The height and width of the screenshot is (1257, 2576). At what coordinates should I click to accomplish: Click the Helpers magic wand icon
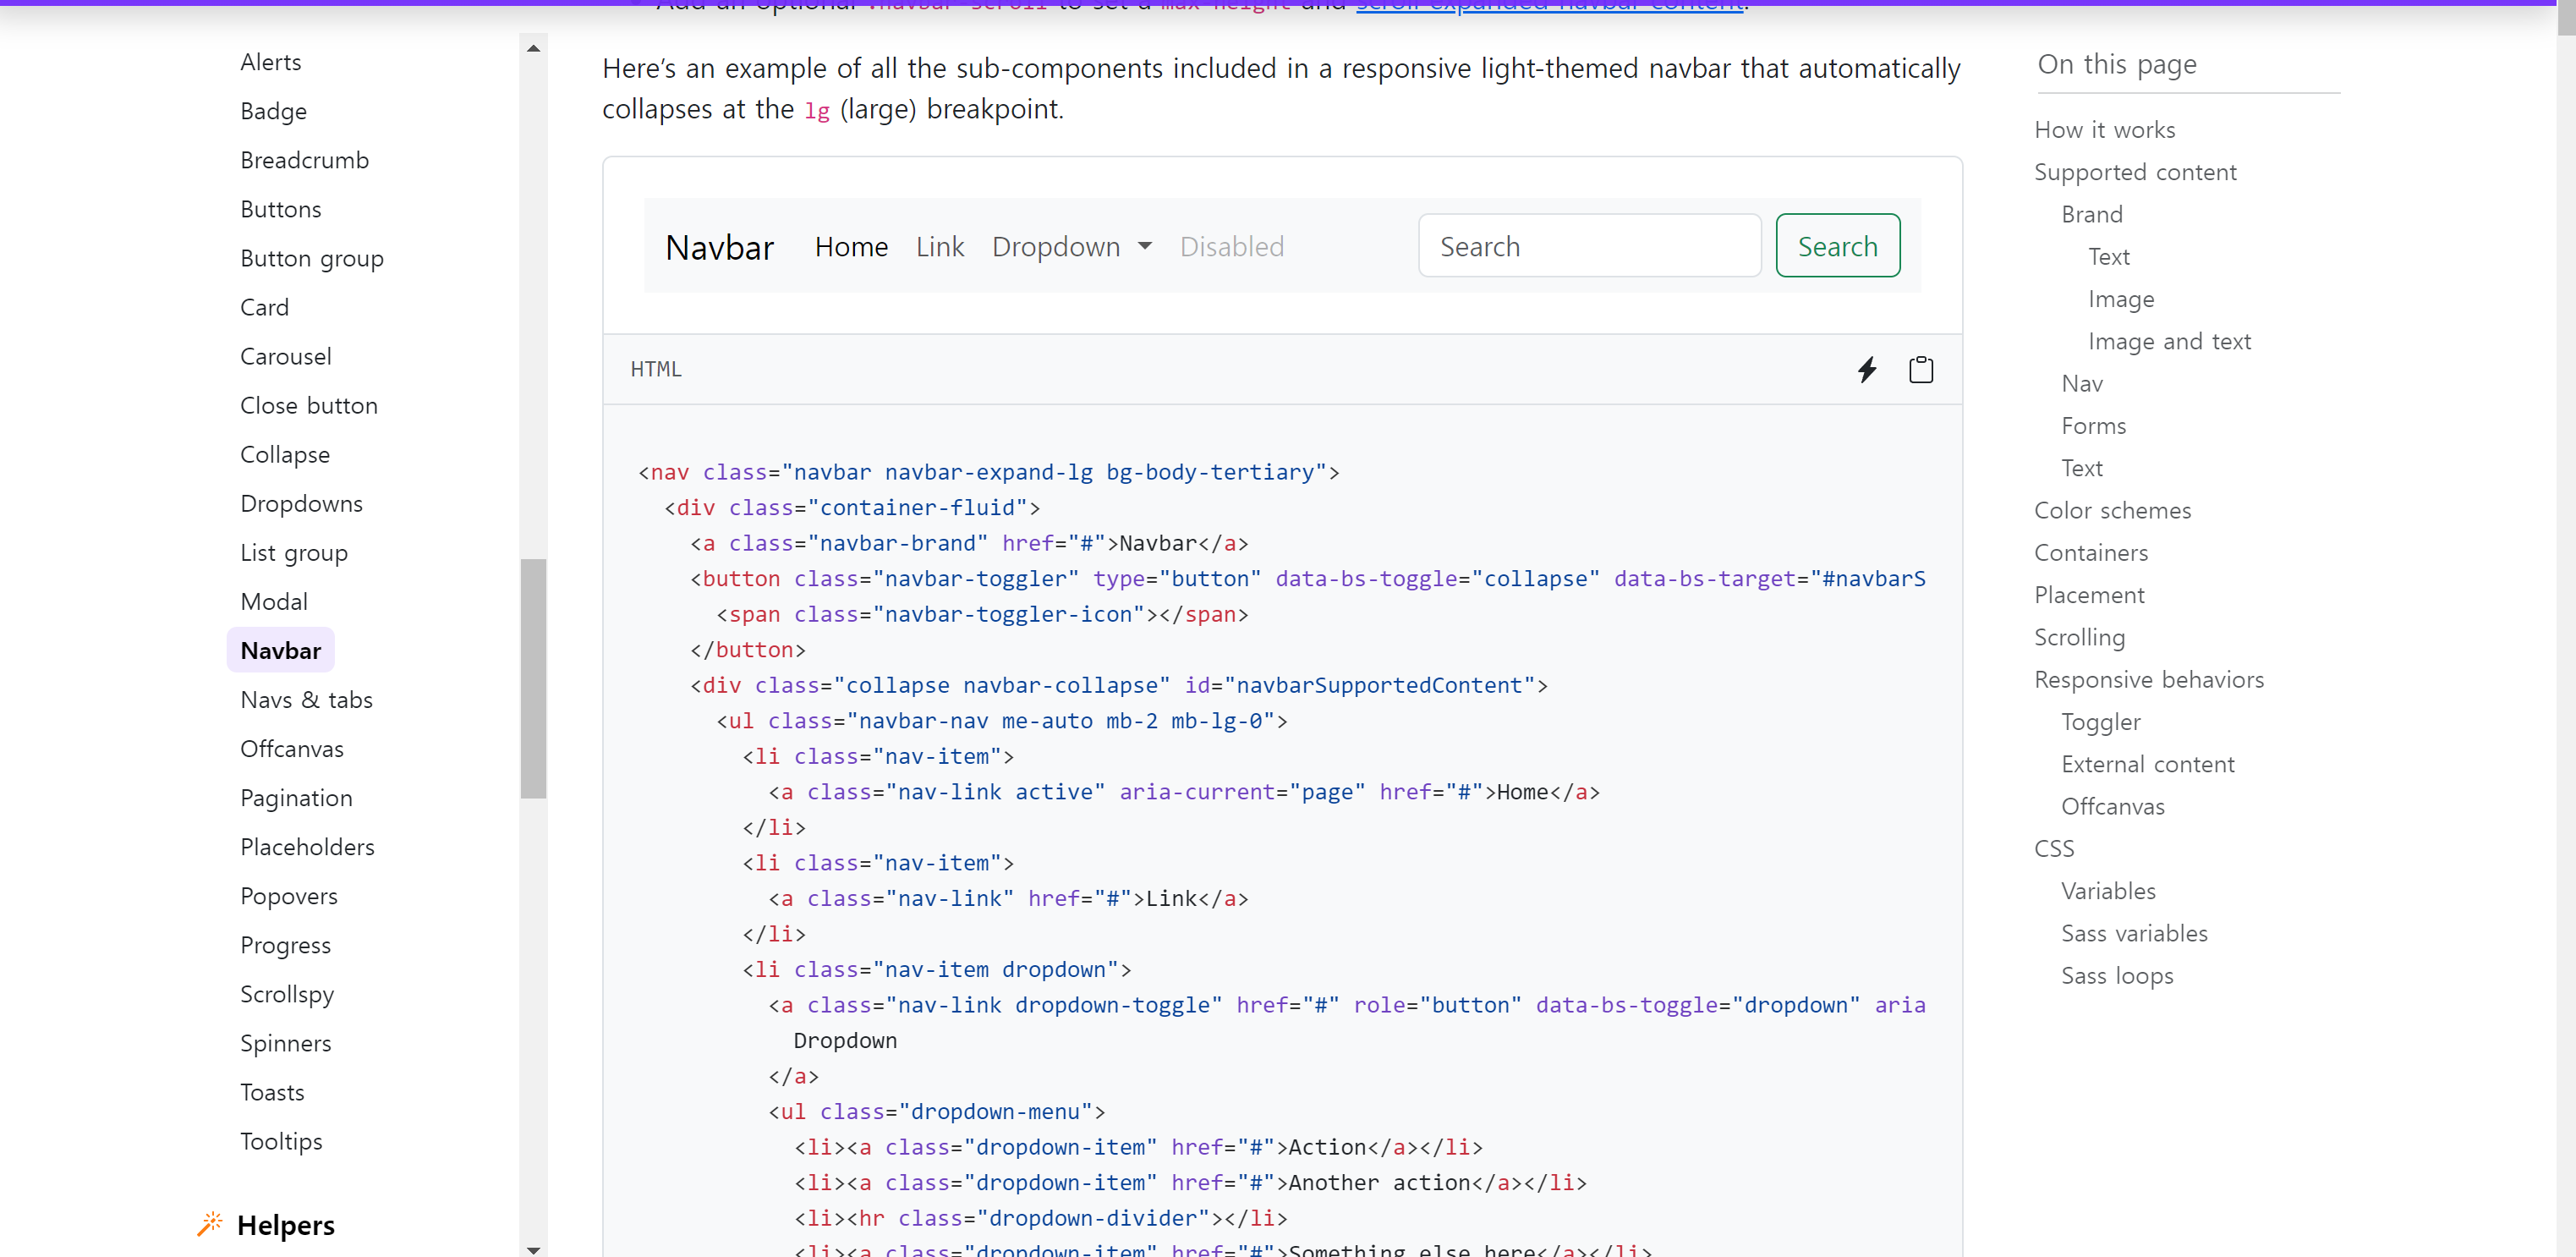click(209, 1224)
